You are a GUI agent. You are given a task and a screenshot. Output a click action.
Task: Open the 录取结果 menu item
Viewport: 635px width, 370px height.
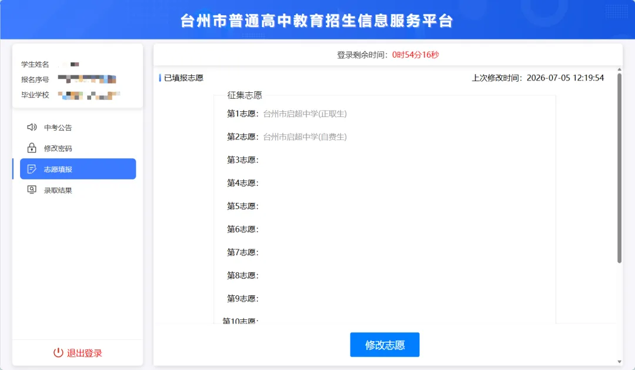coord(78,190)
